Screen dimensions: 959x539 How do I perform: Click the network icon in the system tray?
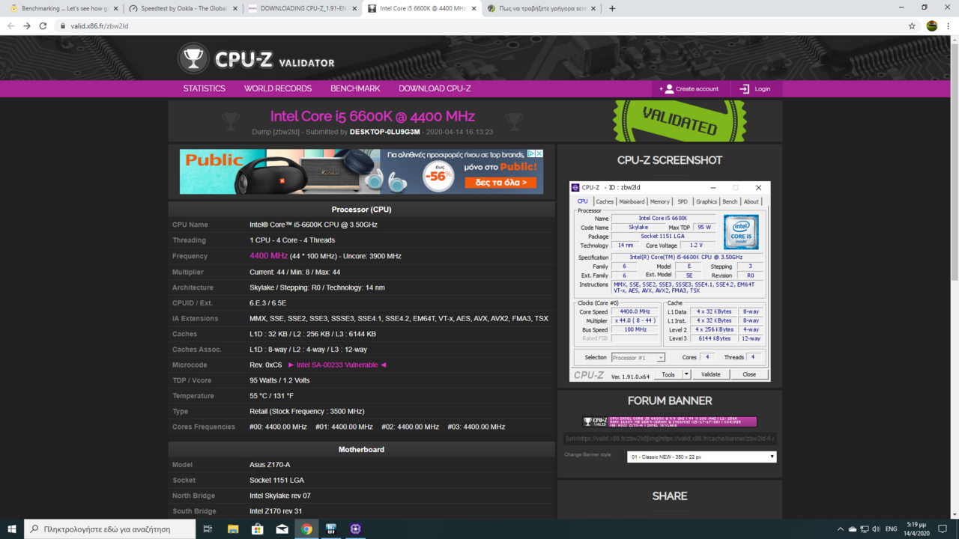pyautogui.click(x=865, y=529)
